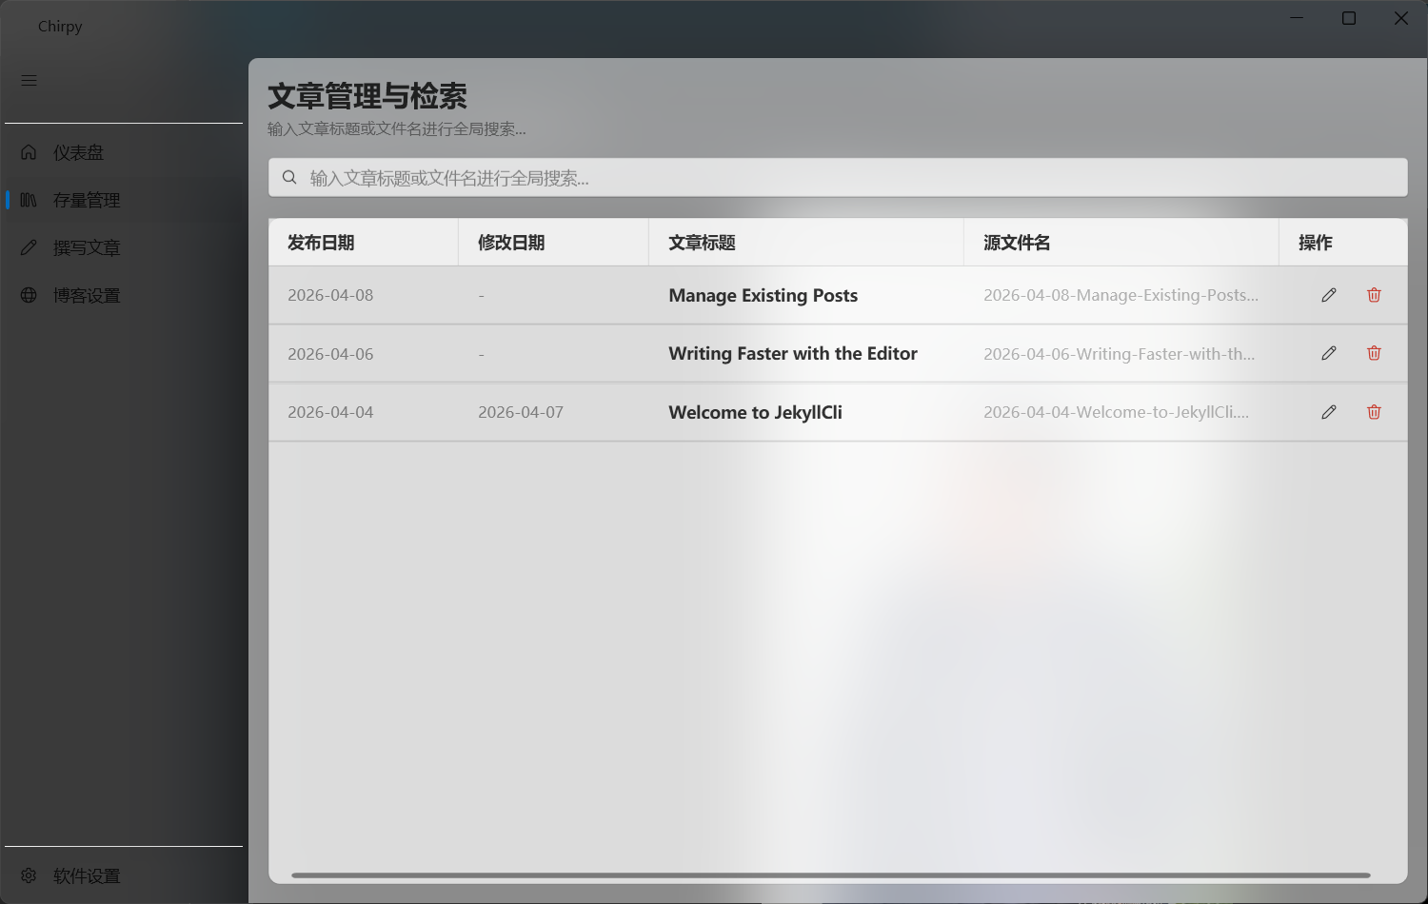1428x904 pixels.
Task: Click the magnifier icon in the search bar
Action: pos(289,177)
